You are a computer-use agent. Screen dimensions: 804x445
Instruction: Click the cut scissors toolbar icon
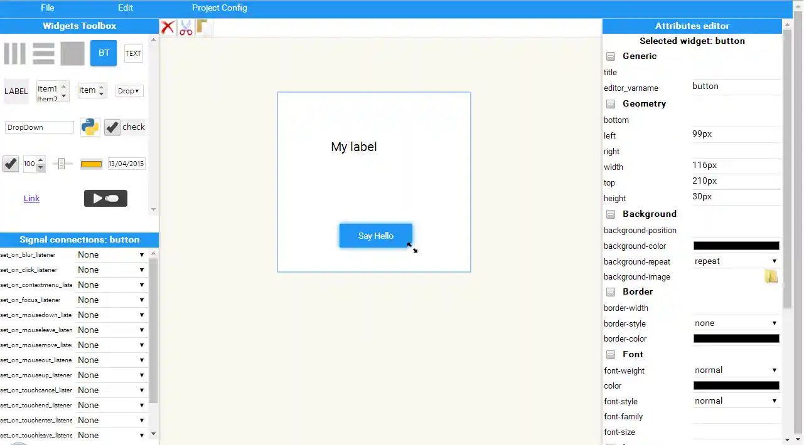[x=186, y=27]
